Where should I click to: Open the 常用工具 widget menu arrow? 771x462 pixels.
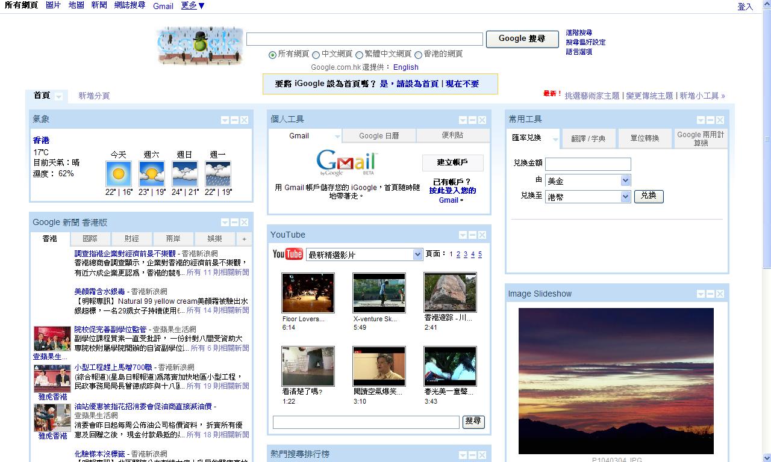point(701,120)
